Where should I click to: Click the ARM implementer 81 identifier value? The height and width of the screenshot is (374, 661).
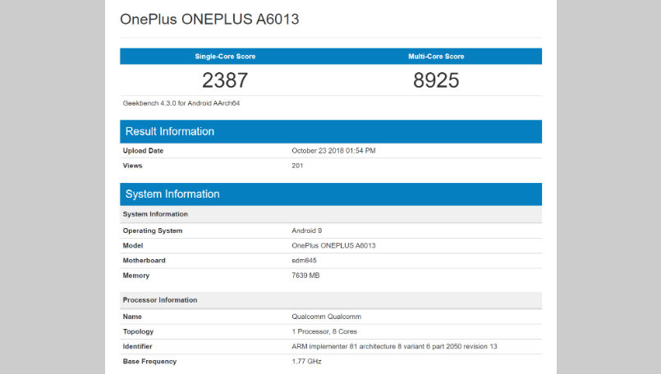coord(394,347)
